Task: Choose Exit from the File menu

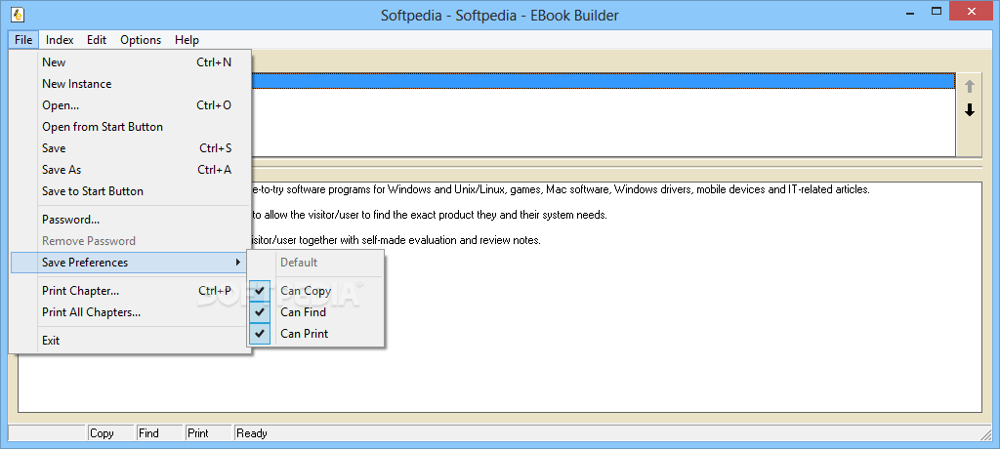Action: point(130,341)
